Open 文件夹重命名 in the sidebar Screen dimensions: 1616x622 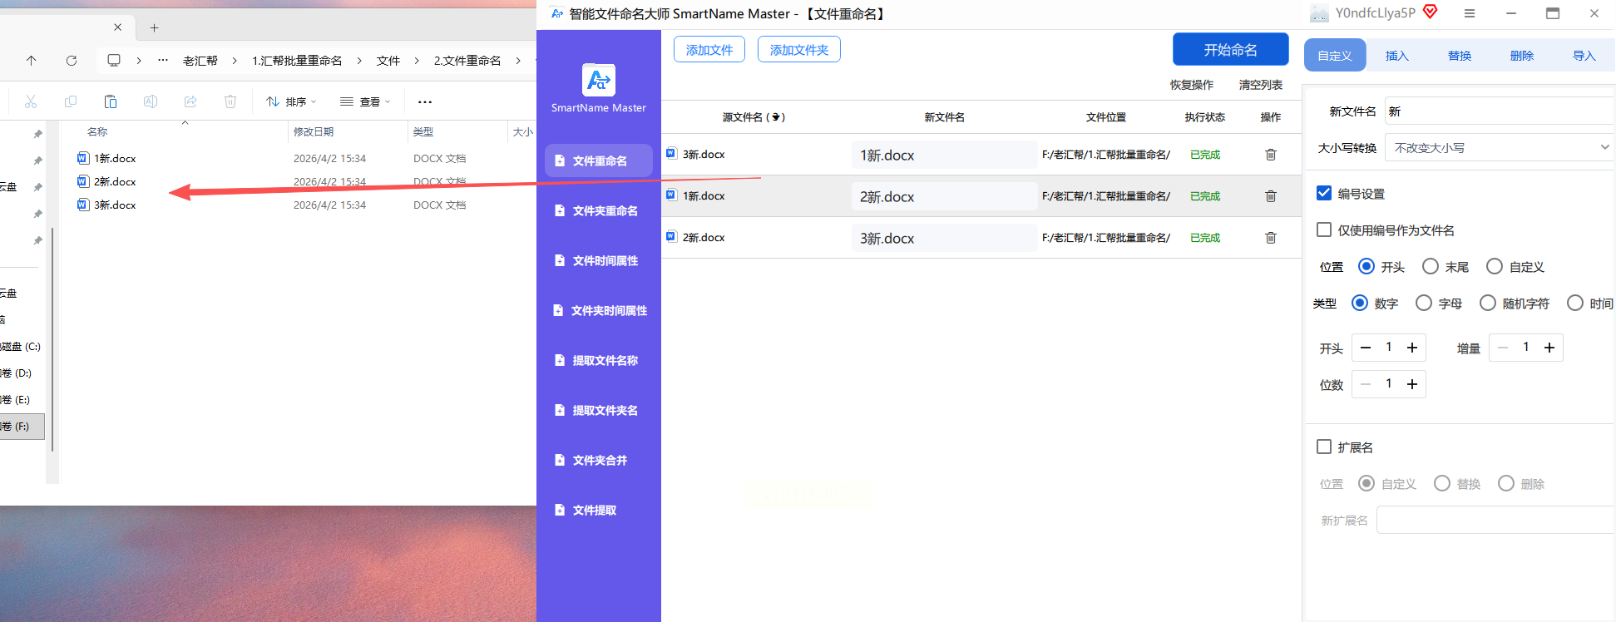(x=598, y=210)
